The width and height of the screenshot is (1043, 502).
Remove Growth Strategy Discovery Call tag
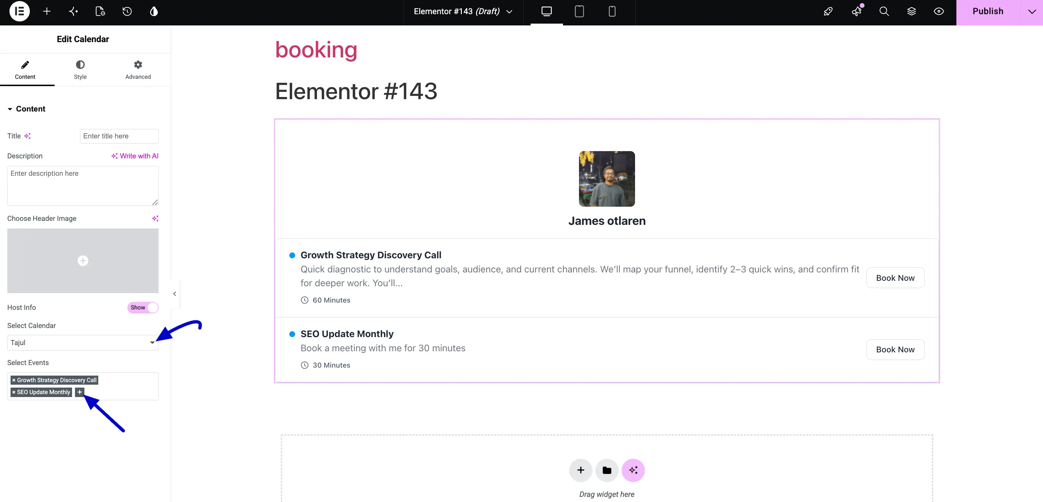14,380
